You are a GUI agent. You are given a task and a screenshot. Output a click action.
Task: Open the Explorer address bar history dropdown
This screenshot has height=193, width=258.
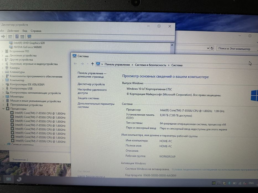[208, 48]
